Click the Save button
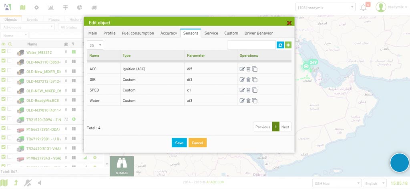This screenshot has height=189, width=410. pos(179,143)
